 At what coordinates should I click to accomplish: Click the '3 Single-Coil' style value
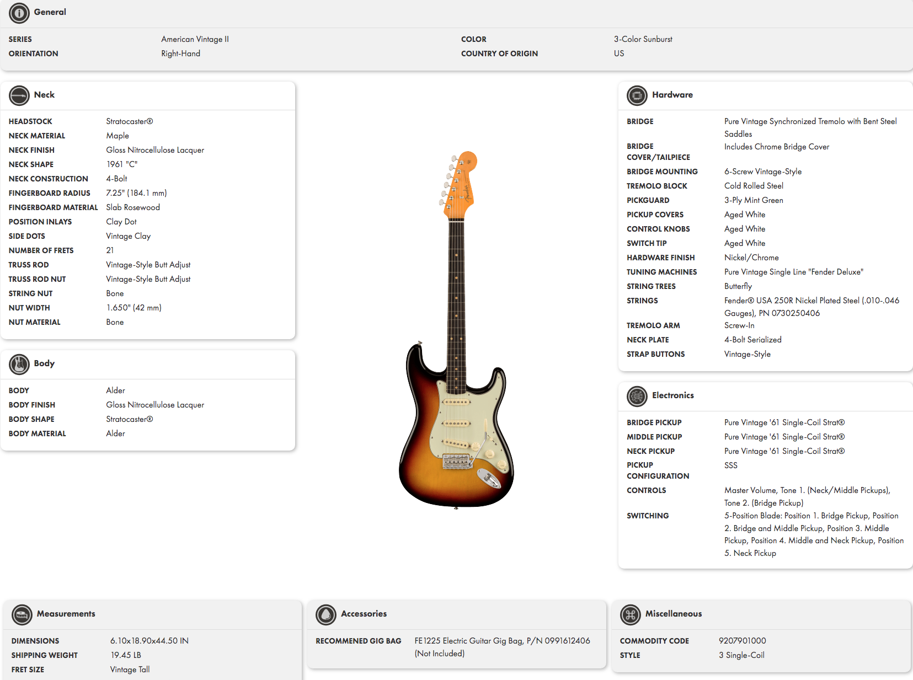[741, 655]
